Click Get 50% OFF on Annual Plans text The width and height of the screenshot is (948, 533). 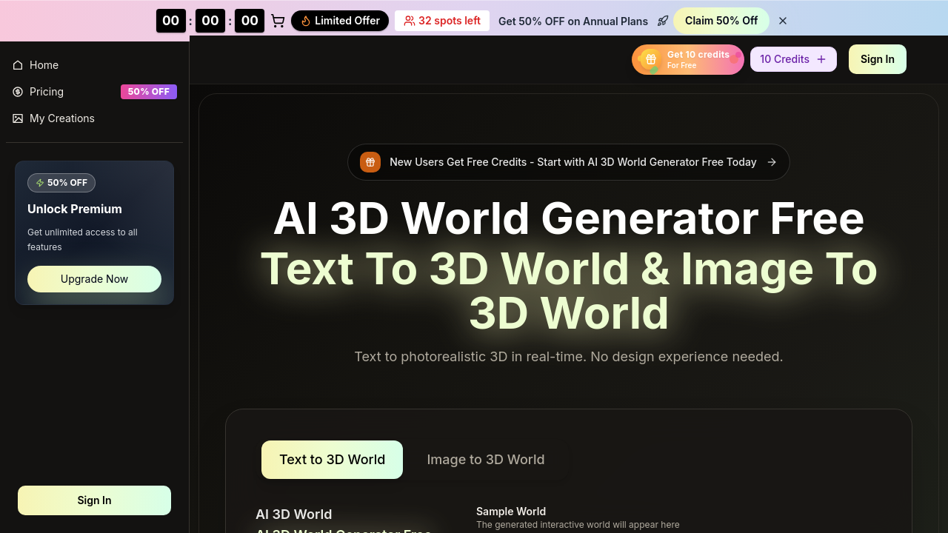pos(573,21)
